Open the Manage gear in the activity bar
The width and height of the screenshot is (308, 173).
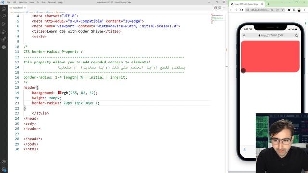[x=4, y=169]
